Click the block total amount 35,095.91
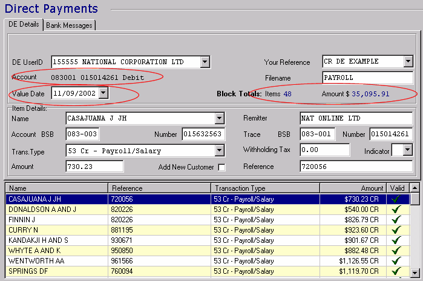 pos(370,94)
